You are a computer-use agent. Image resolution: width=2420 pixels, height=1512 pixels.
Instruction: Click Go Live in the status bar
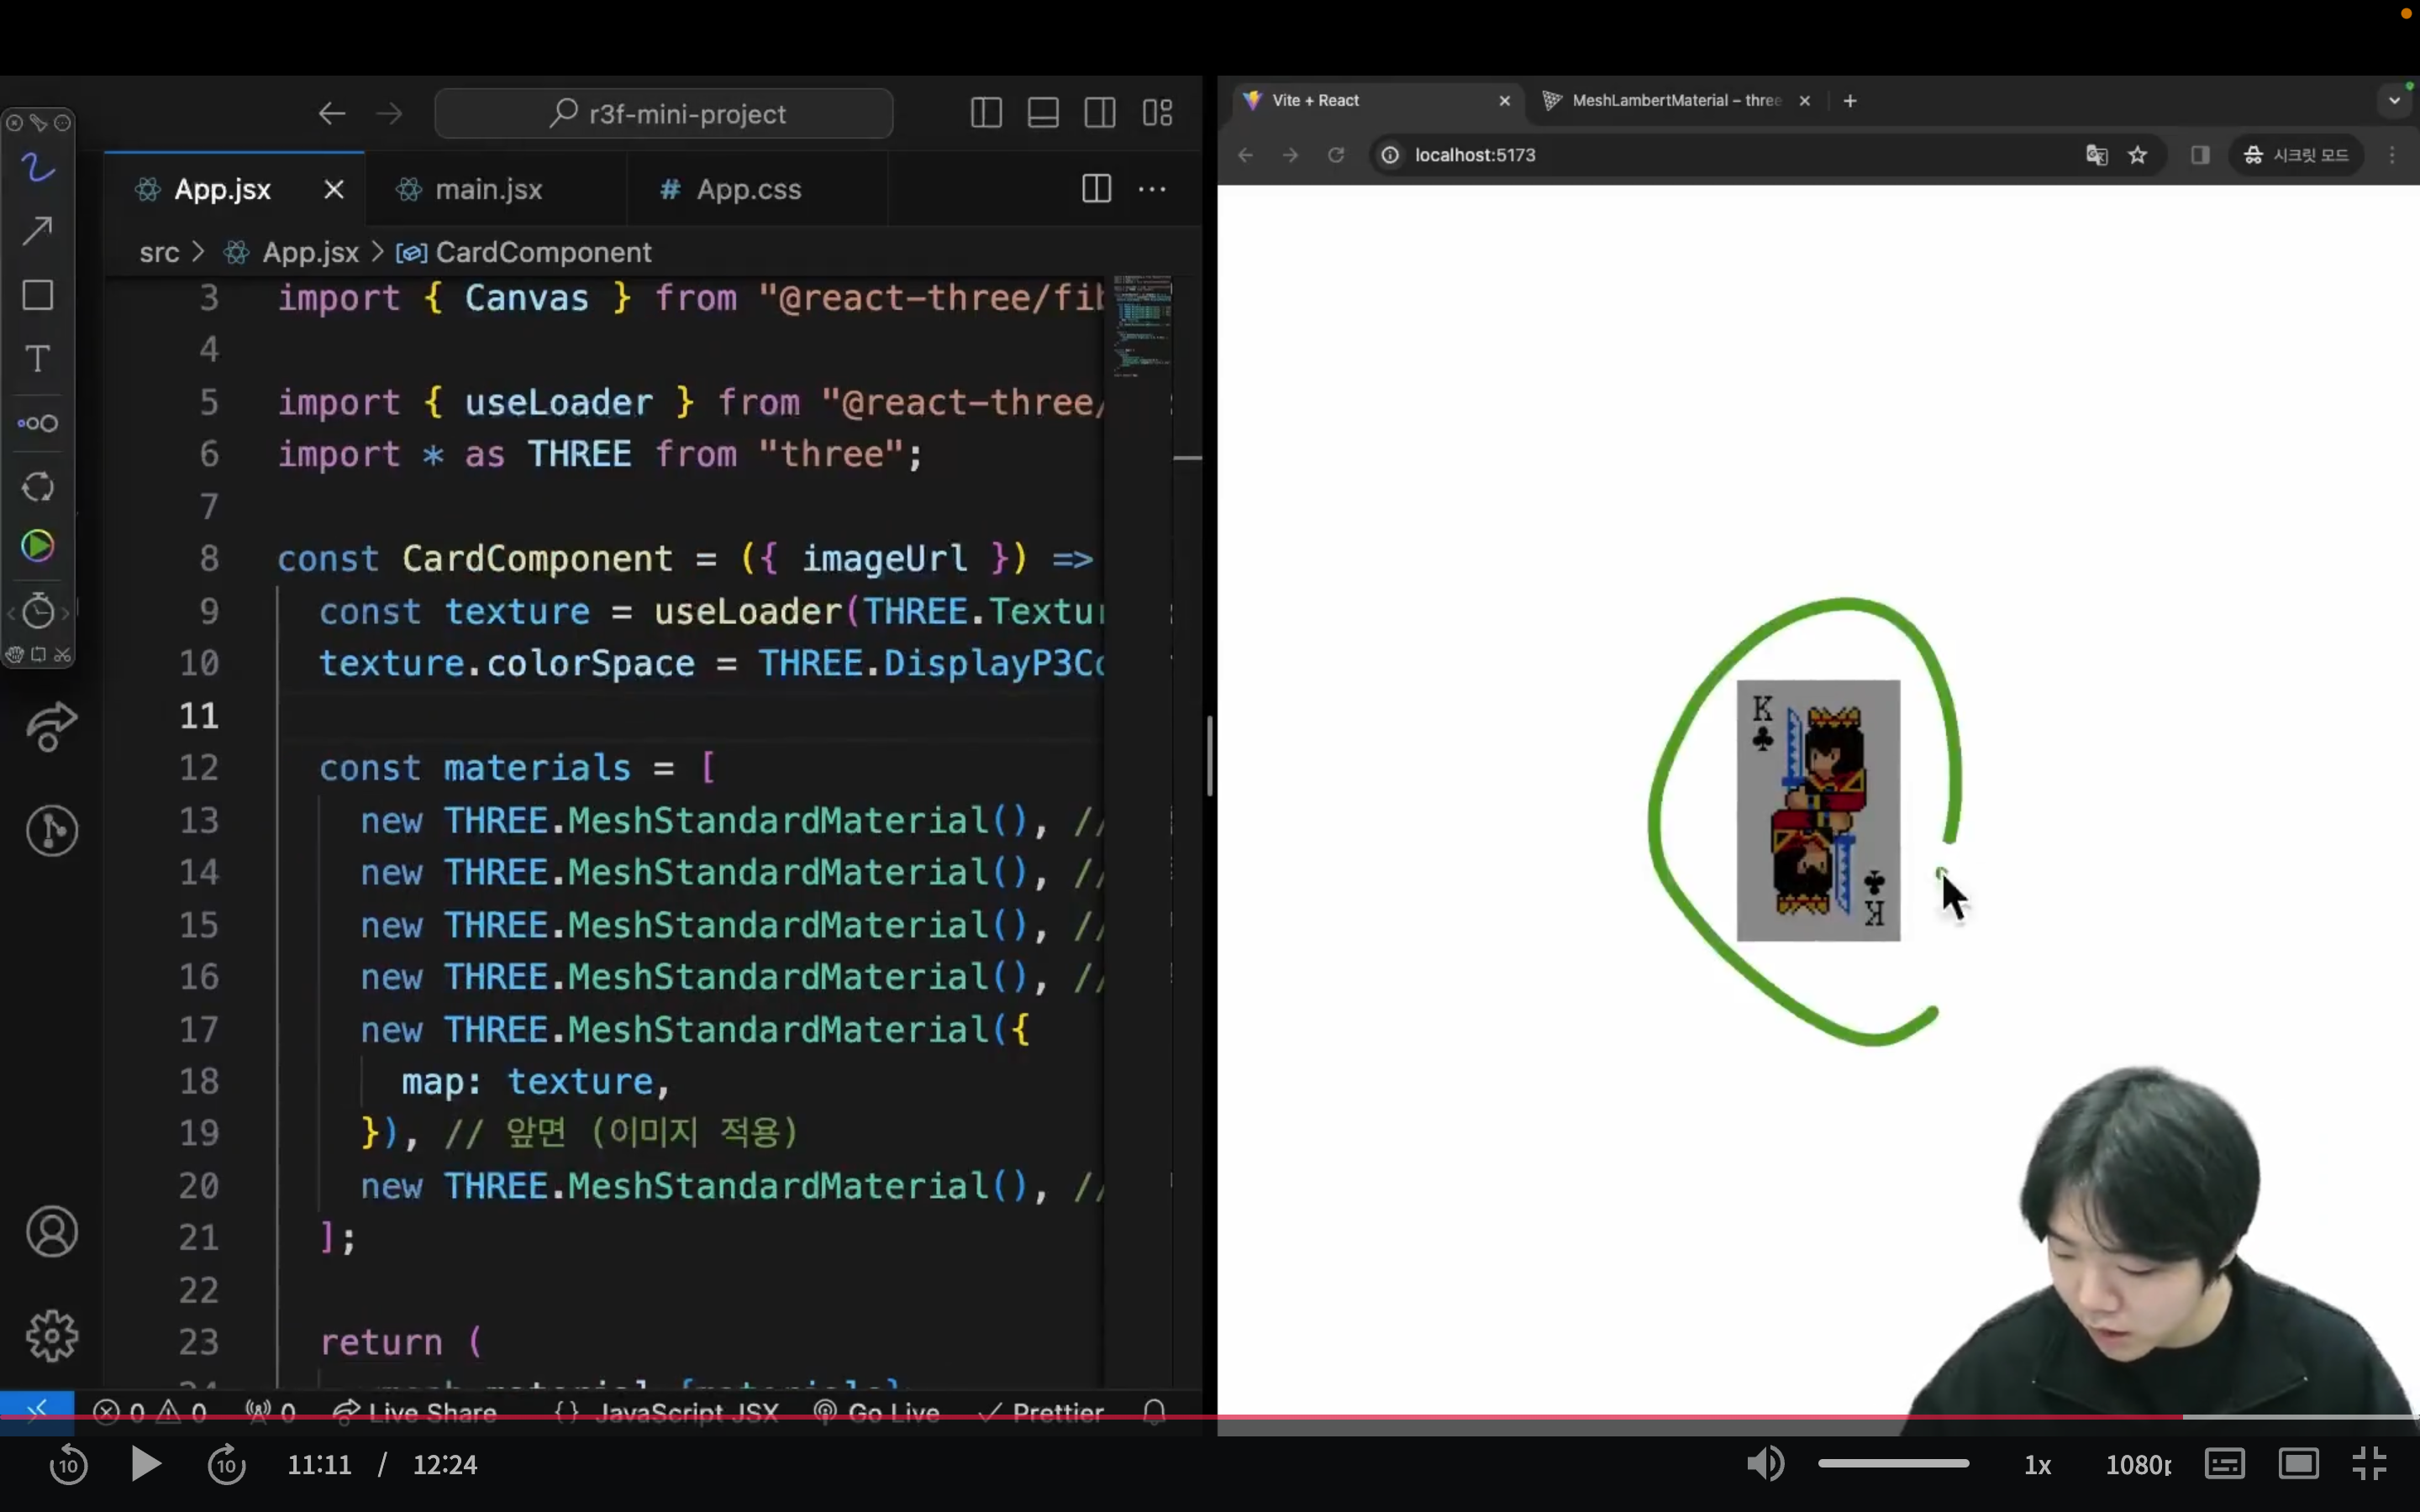click(877, 1412)
